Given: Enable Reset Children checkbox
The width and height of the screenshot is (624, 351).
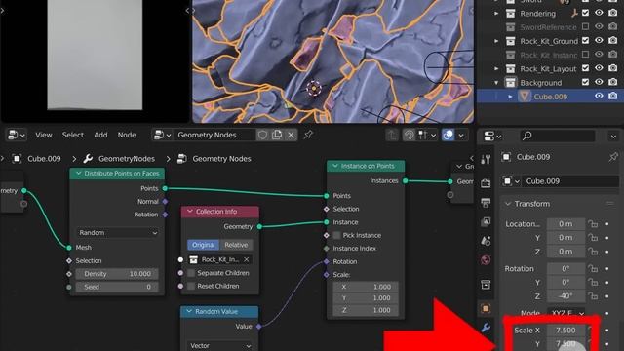Looking at the screenshot, I should (191, 286).
